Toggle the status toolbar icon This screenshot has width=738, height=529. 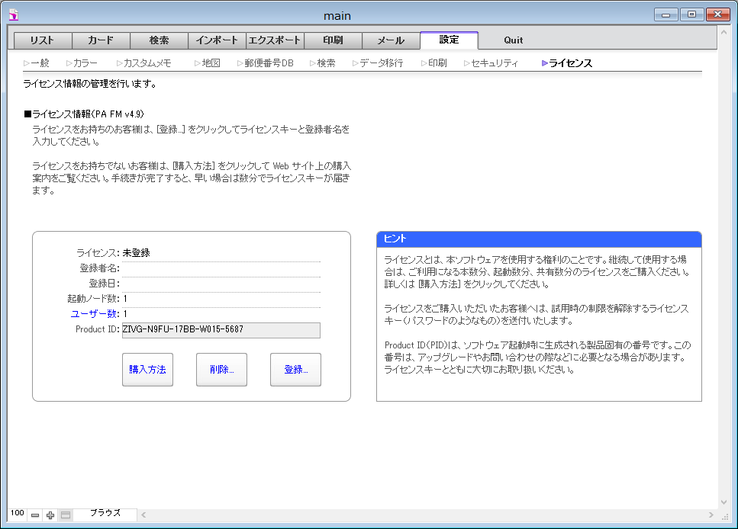66,515
